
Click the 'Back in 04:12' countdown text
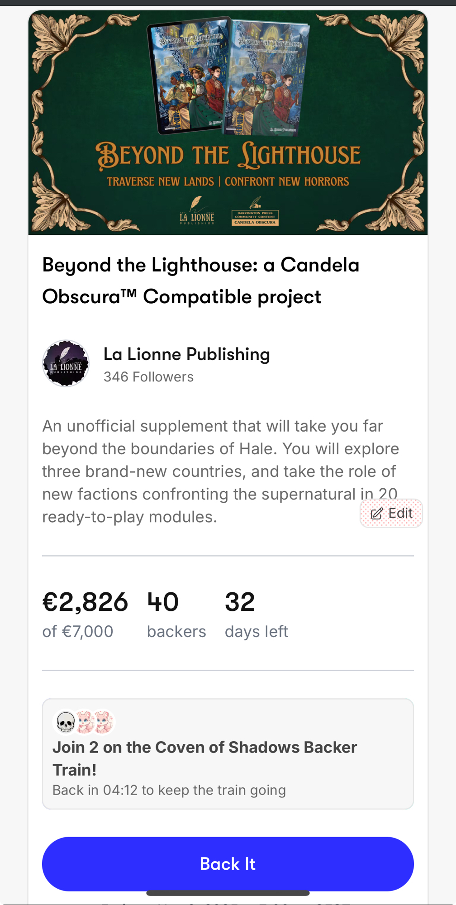[x=169, y=790]
